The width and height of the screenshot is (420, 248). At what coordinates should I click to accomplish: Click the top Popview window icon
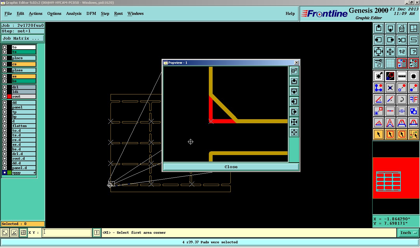coord(294,71)
